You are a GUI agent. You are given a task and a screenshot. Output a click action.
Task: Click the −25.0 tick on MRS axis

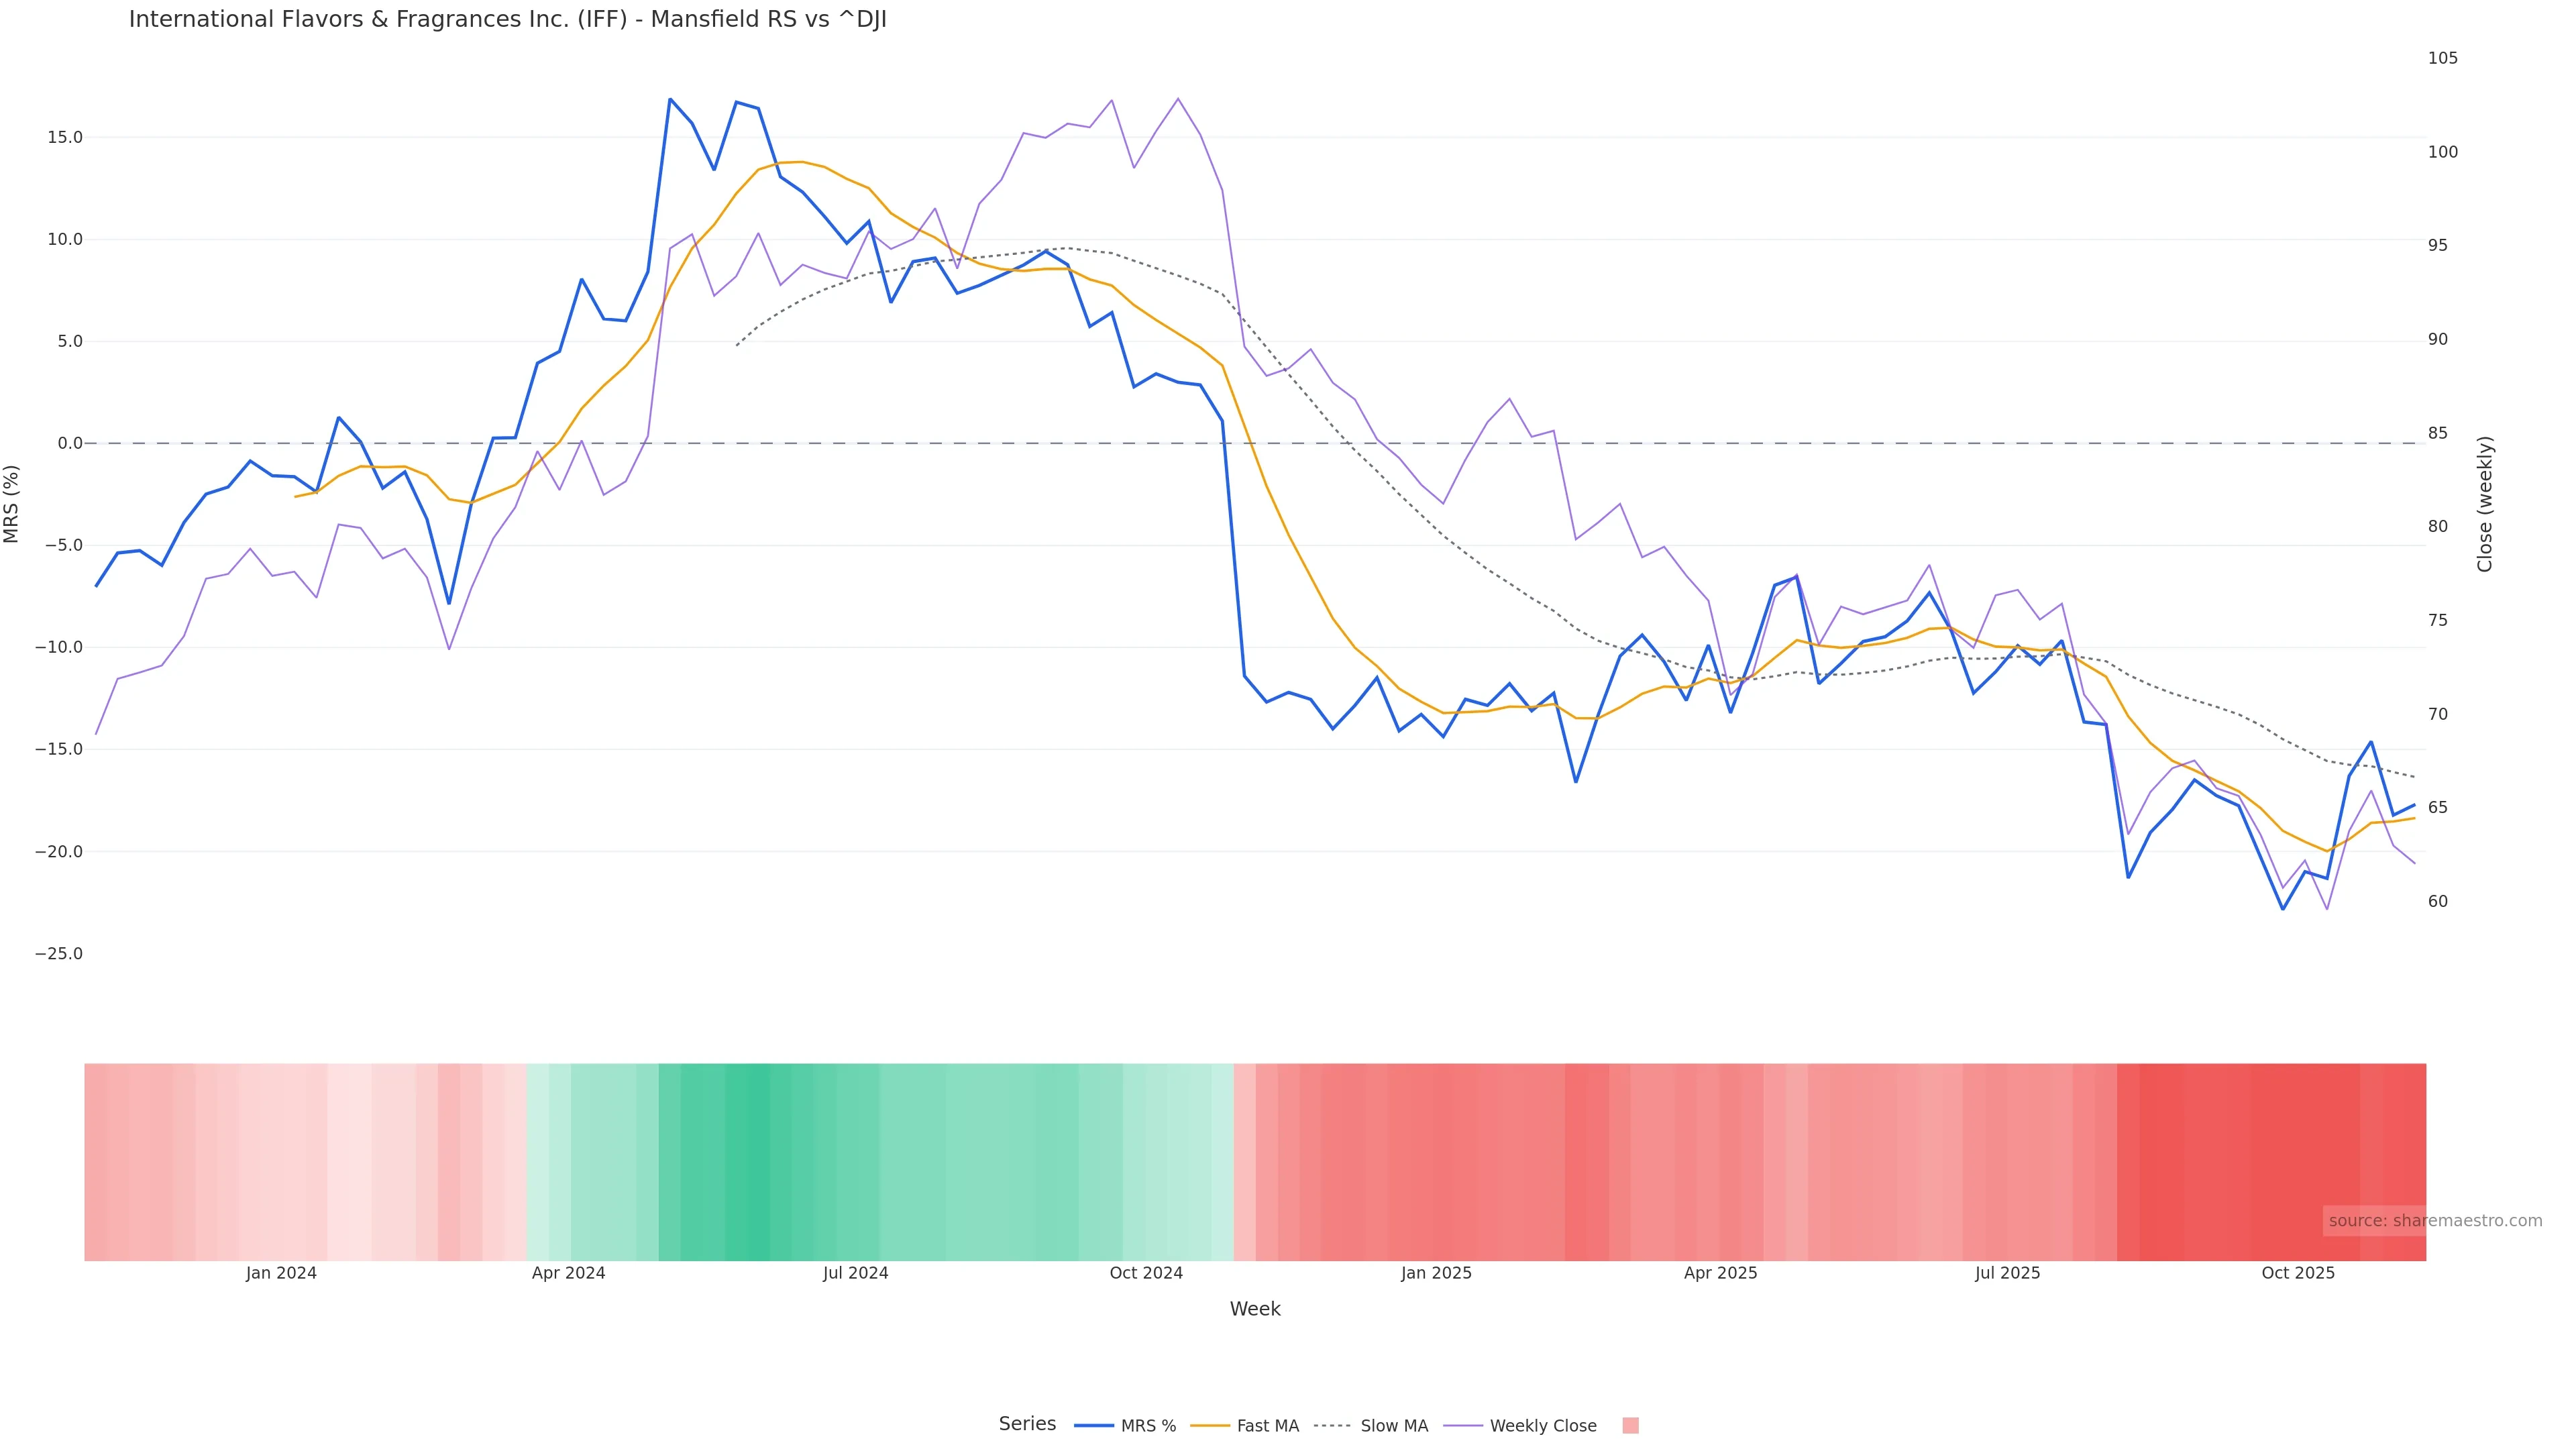pyautogui.click(x=59, y=954)
